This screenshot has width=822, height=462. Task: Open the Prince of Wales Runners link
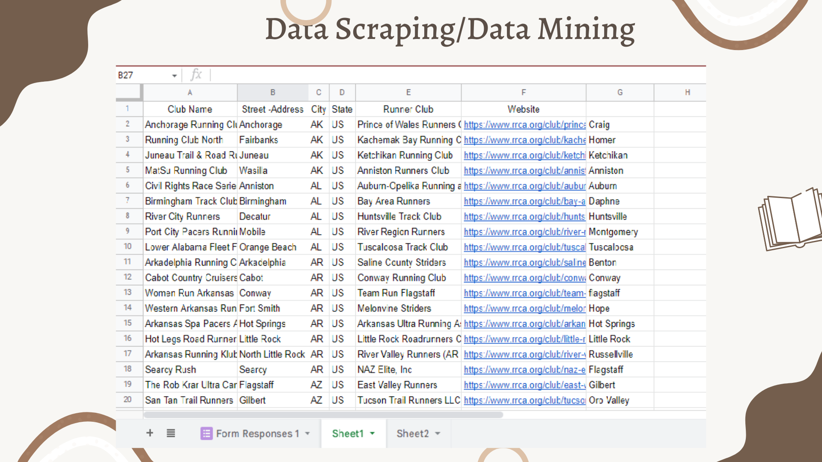click(x=524, y=124)
